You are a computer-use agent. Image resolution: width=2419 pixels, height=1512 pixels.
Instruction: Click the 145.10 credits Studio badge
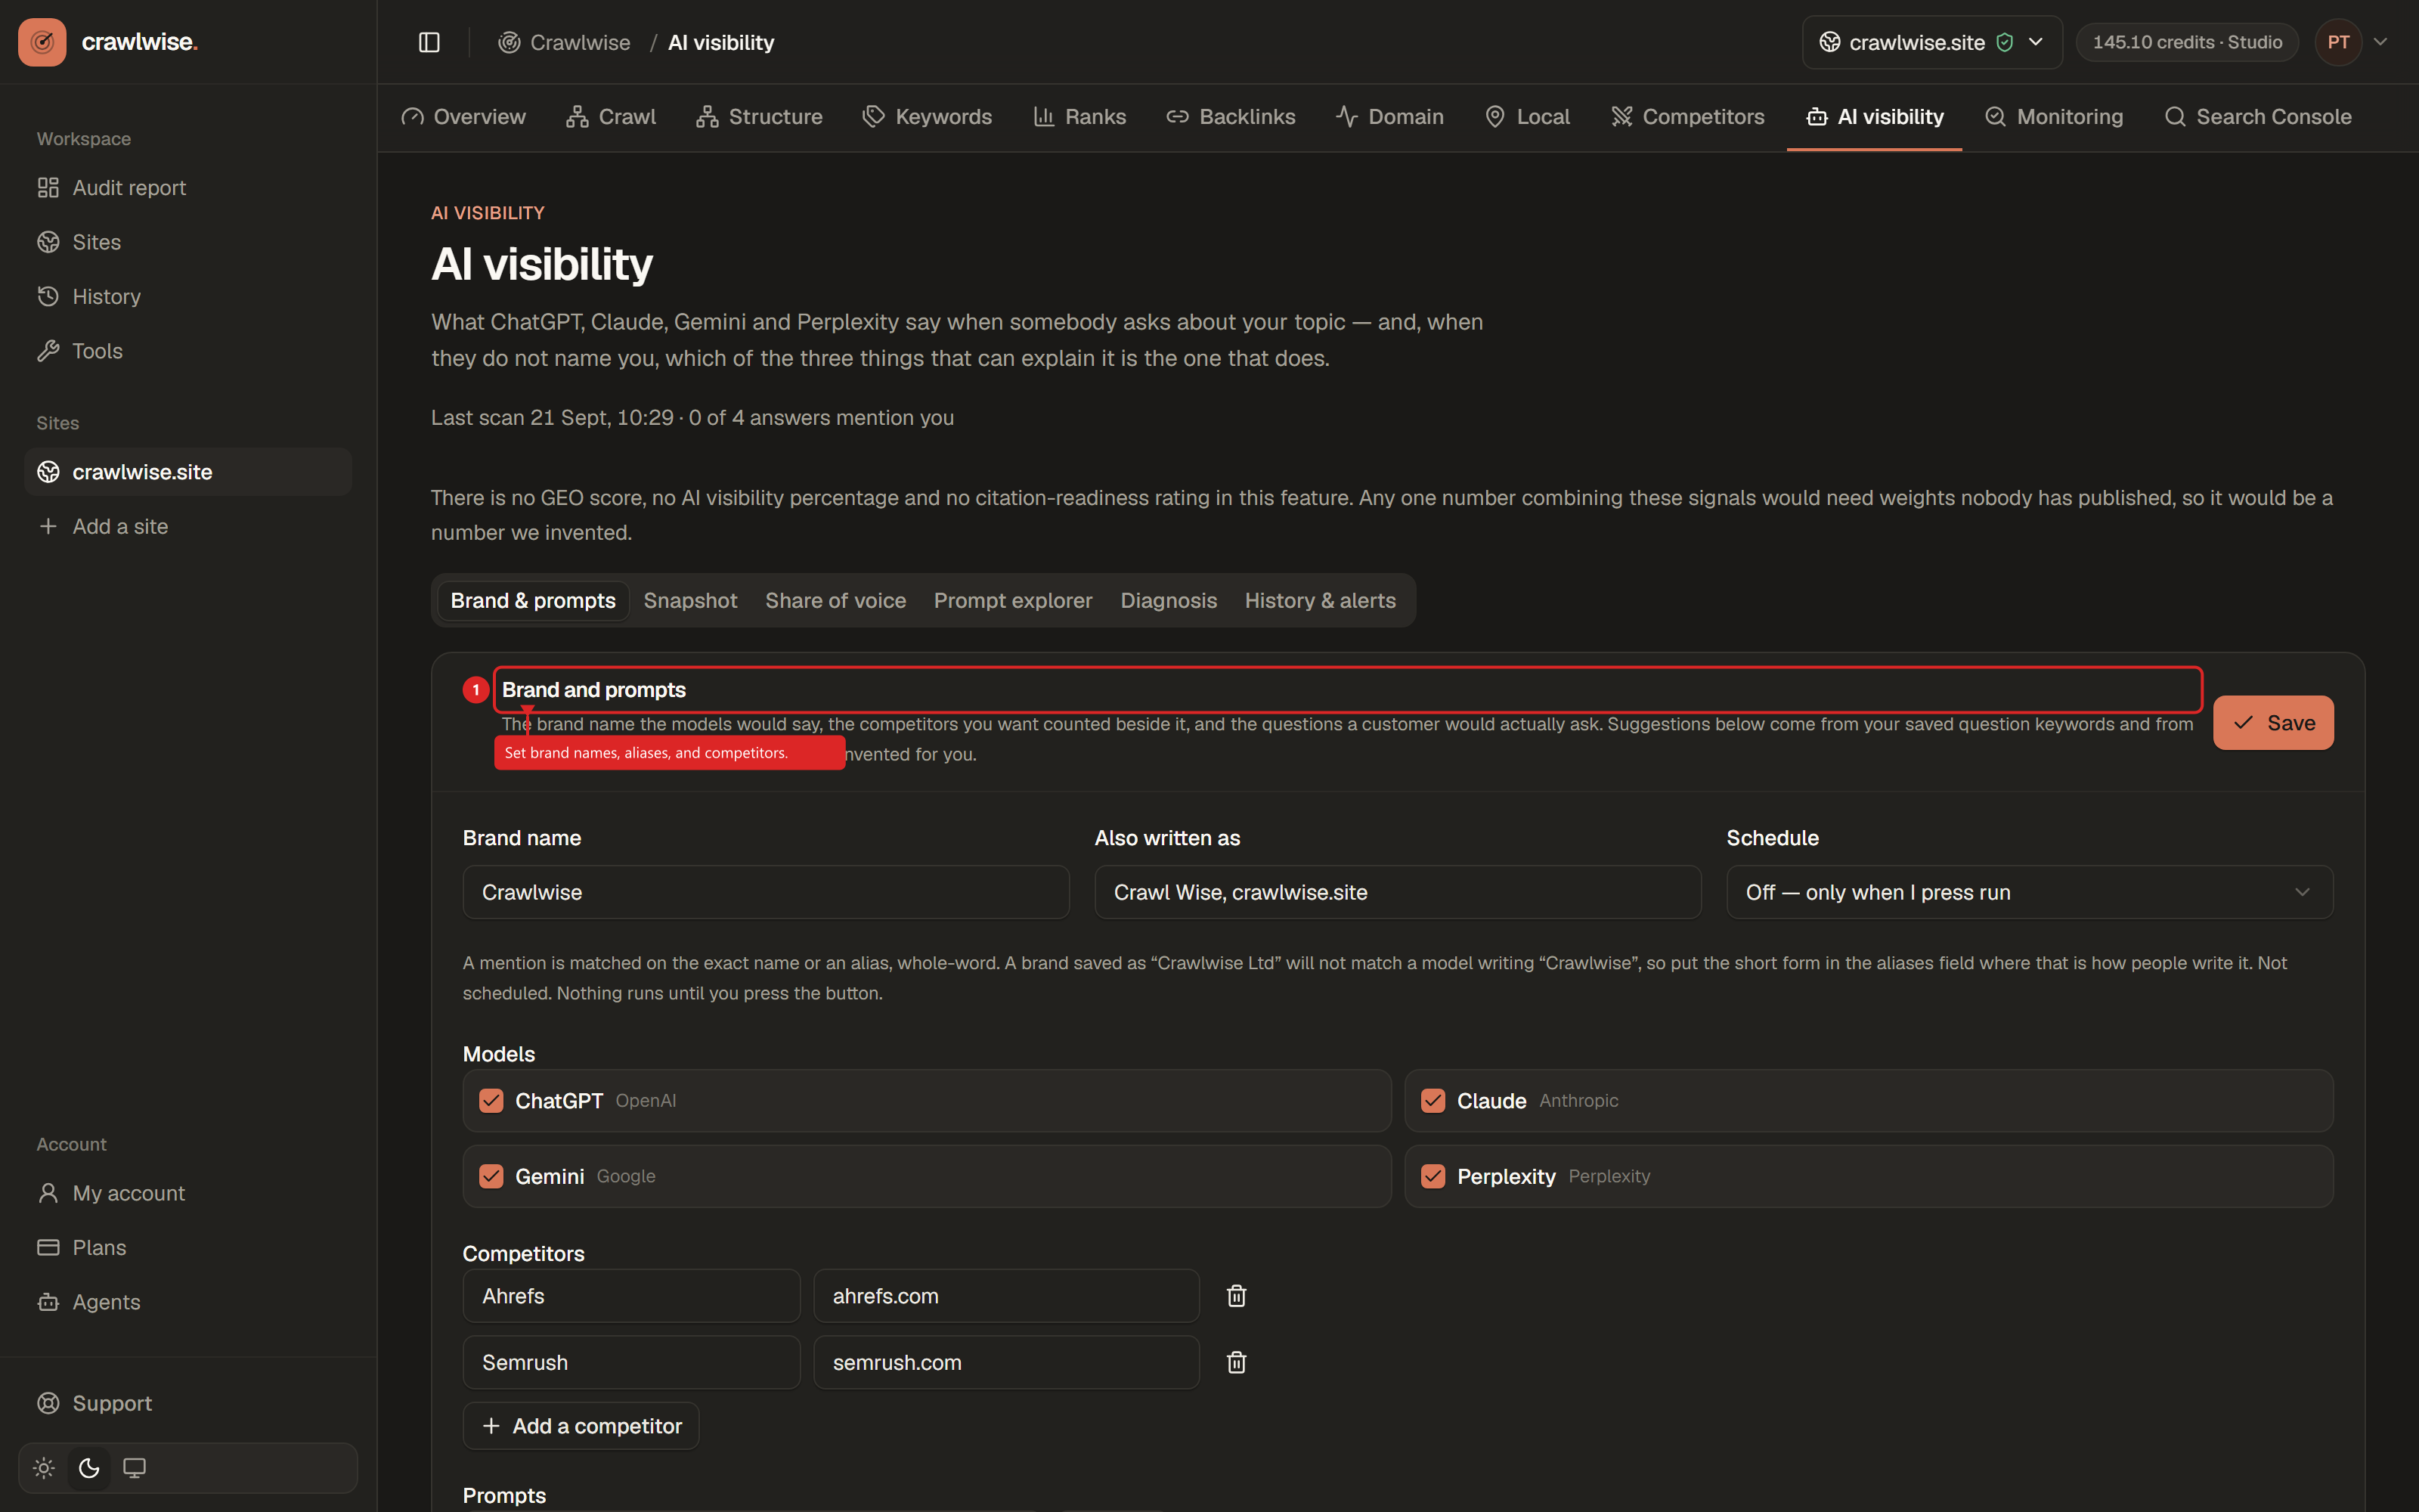click(2187, 42)
